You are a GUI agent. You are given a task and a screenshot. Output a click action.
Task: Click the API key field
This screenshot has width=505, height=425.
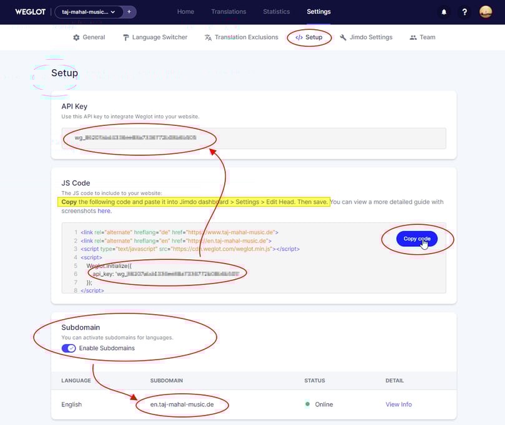254,138
